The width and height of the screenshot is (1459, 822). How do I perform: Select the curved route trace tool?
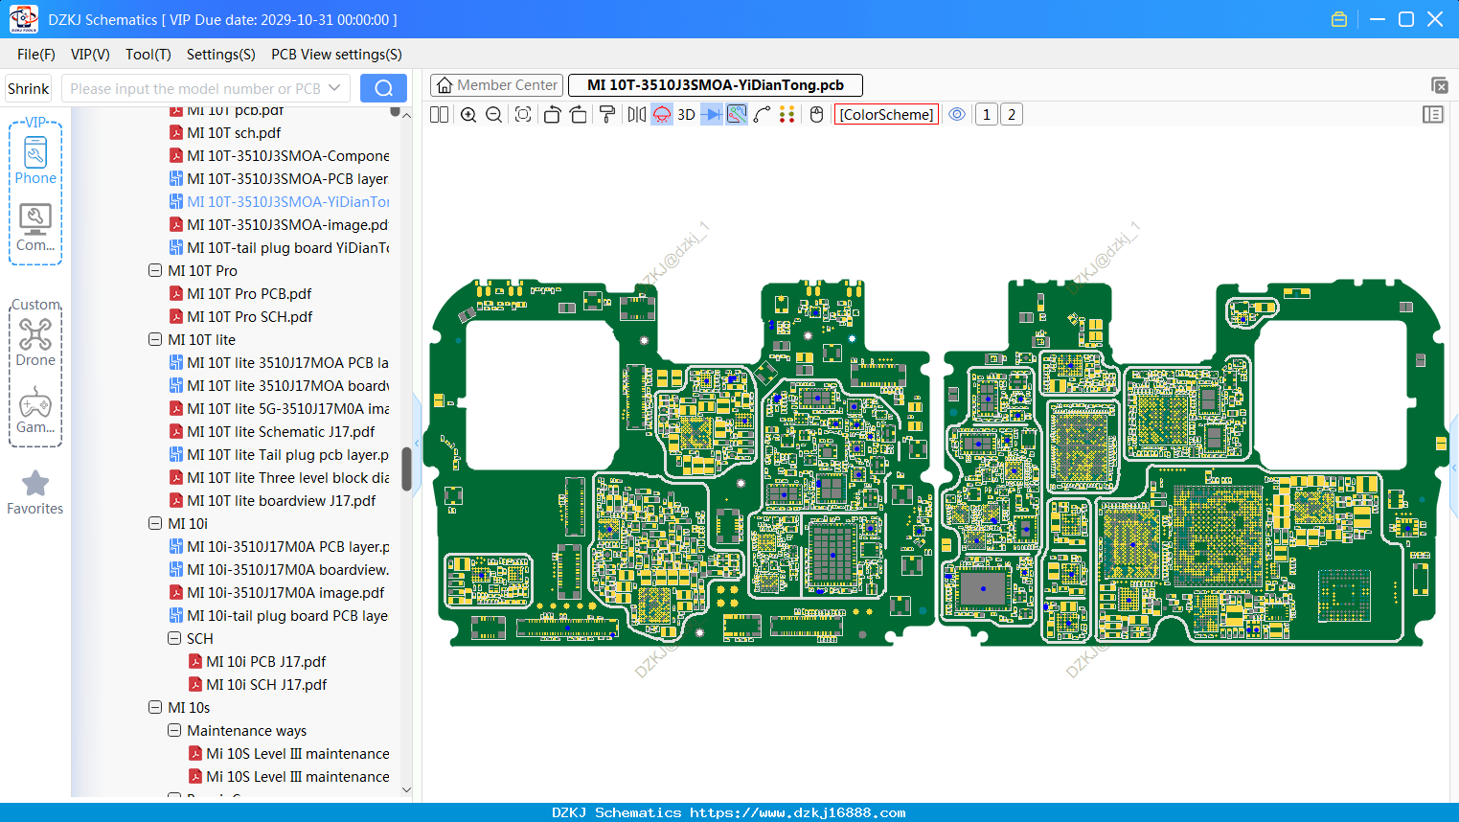(763, 115)
